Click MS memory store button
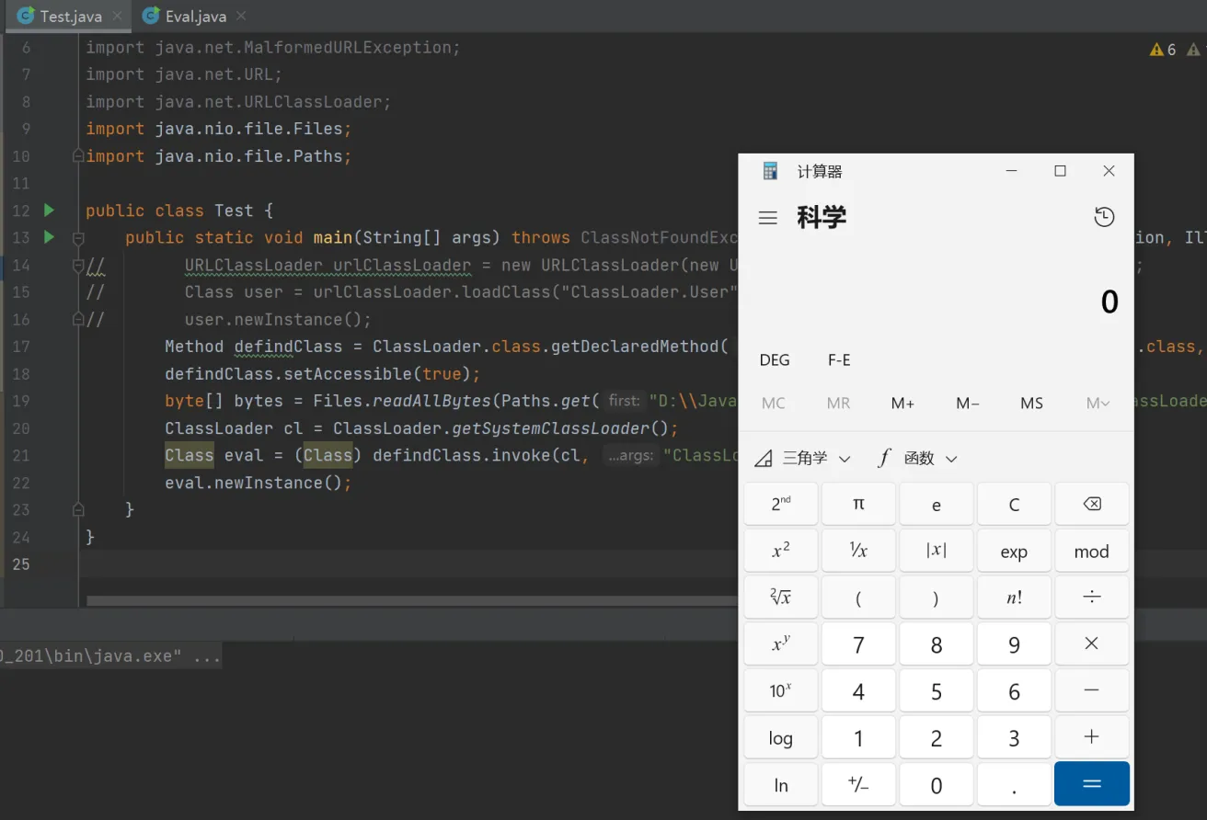 (x=1032, y=404)
